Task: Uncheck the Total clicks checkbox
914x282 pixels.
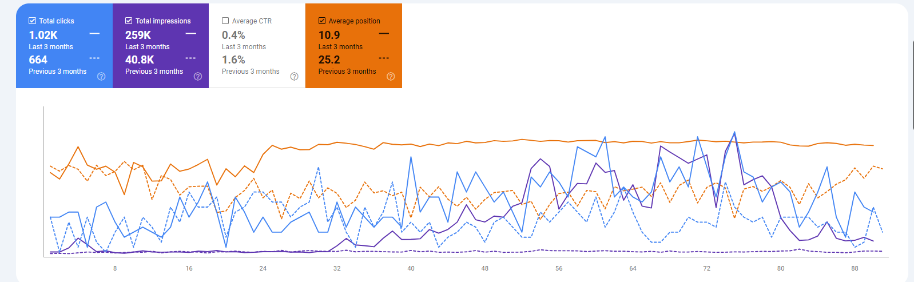Action: [x=33, y=21]
